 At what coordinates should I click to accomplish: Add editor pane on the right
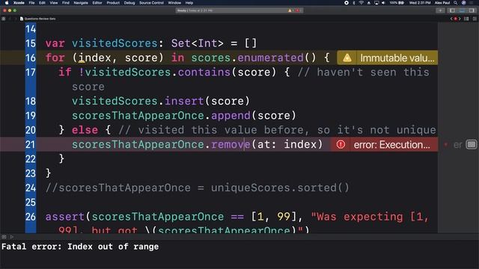coord(475,19)
